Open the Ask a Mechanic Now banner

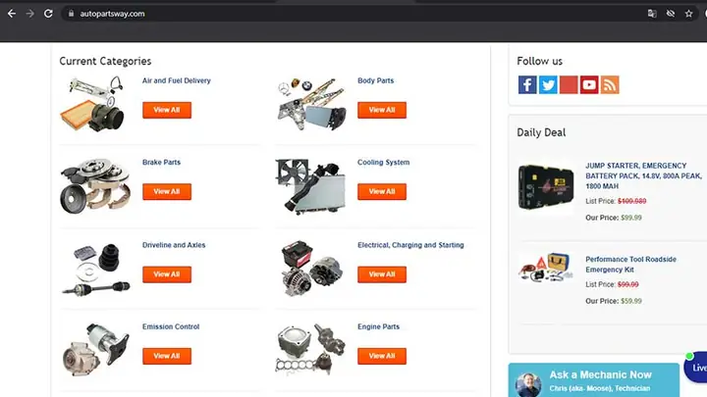pyautogui.click(x=594, y=380)
